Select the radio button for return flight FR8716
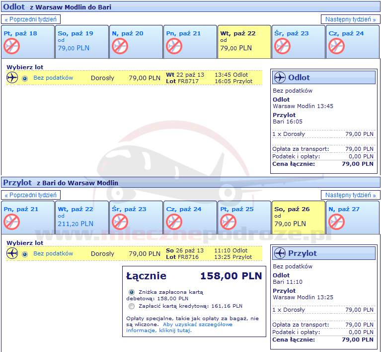Image resolution: width=381 pixels, height=352 pixels. coord(25,254)
